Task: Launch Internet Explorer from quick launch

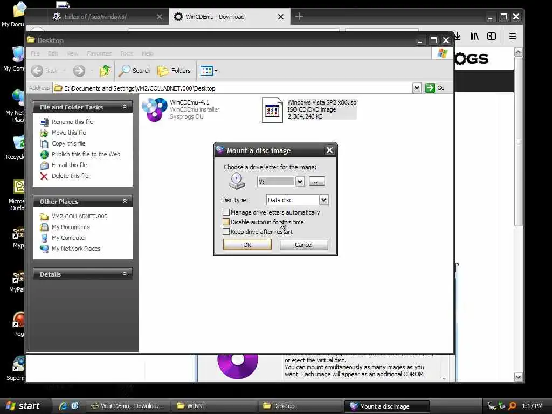Action: tap(63, 406)
